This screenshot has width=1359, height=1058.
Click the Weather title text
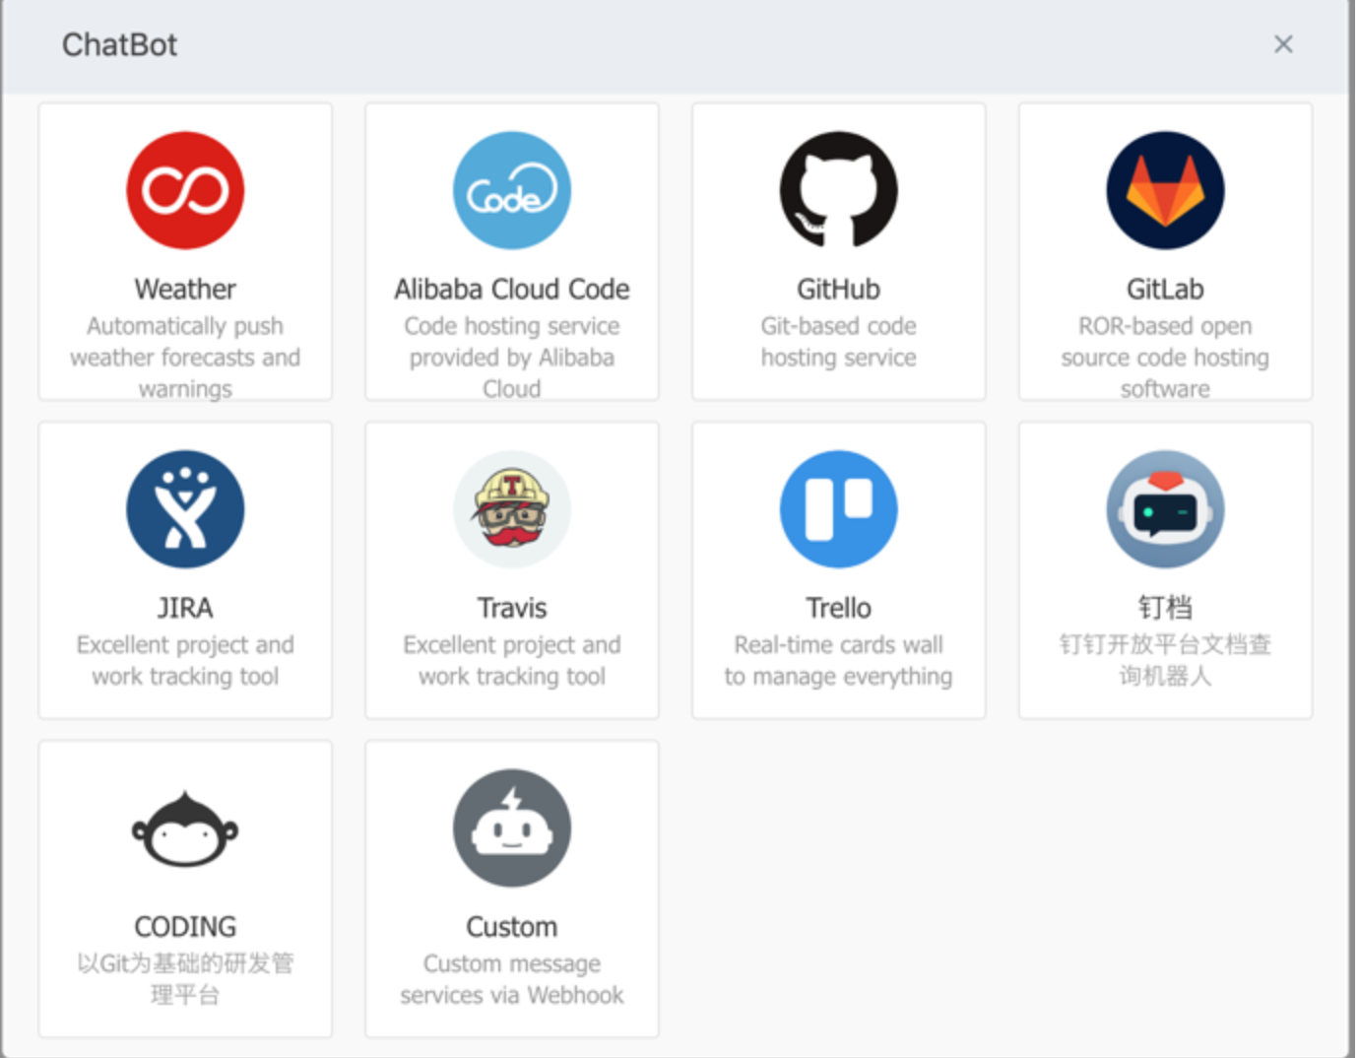coord(185,289)
